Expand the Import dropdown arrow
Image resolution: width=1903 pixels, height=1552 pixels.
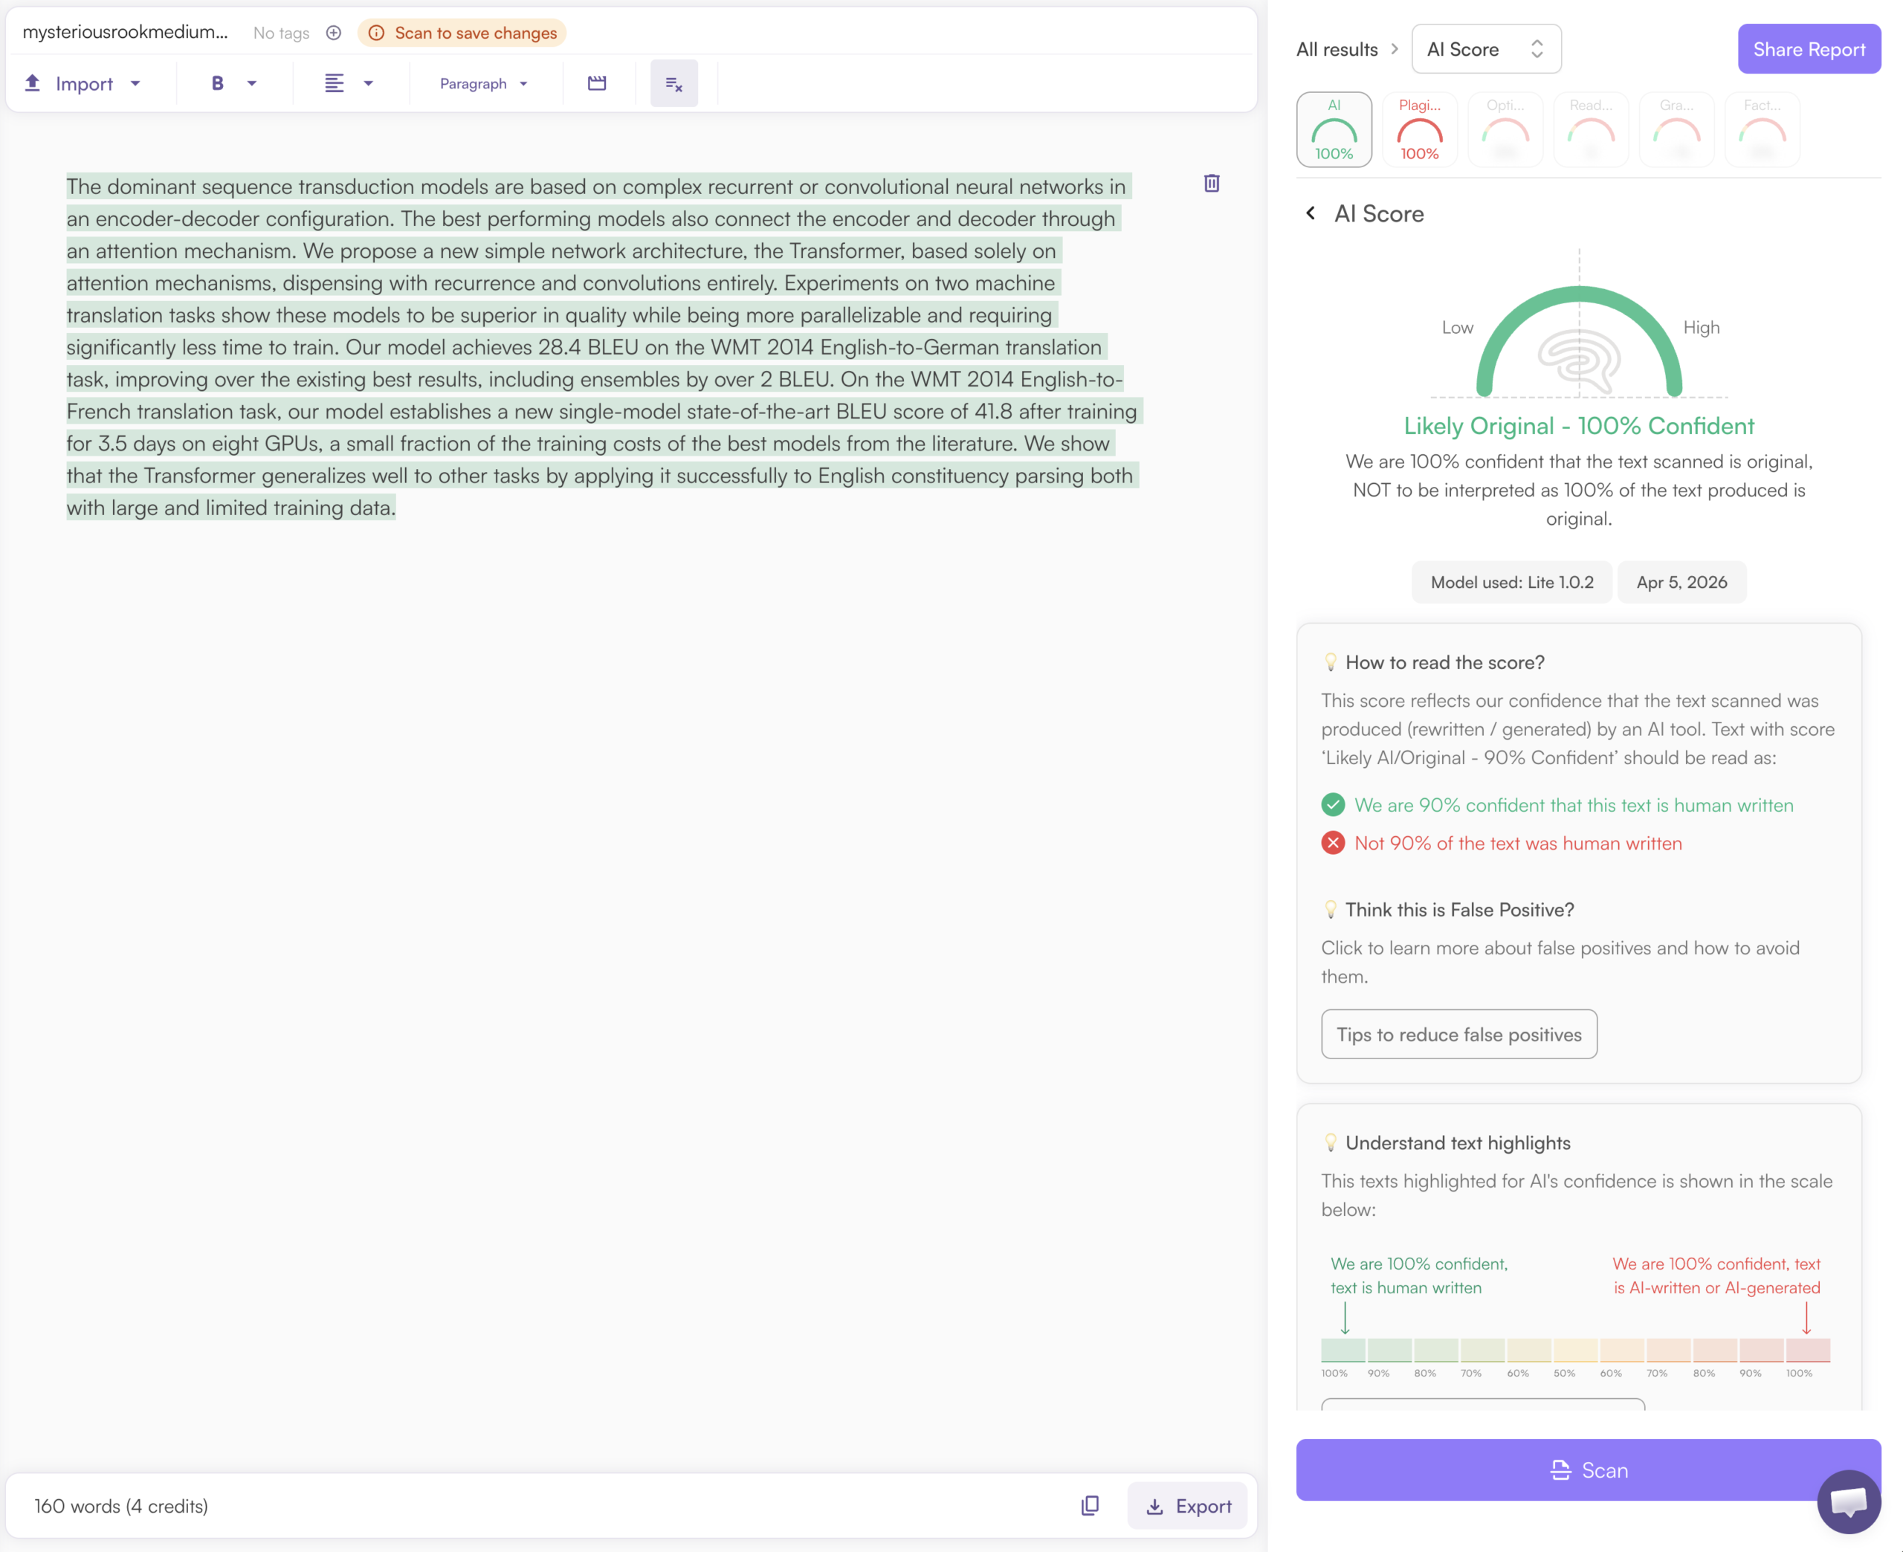pyautogui.click(x=136, y=83)
